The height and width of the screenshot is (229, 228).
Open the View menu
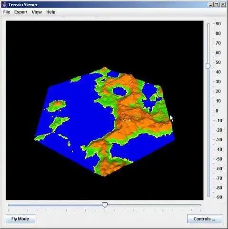(x=37, y=12)
